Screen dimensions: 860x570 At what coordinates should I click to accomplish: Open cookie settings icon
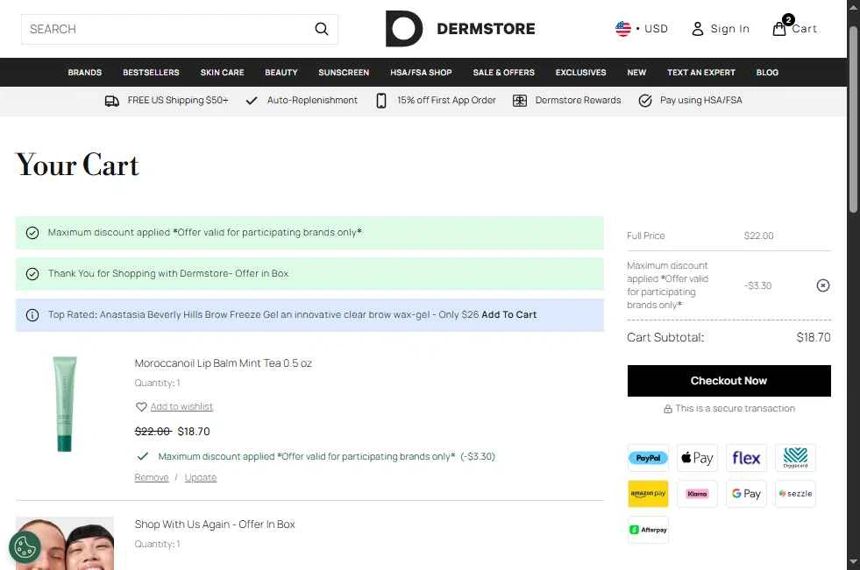(x=25, y=547)
